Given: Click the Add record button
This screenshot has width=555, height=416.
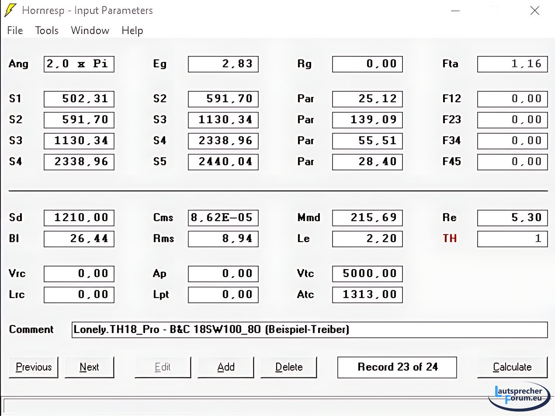Looking at the screenshot, I should (225, 367).
